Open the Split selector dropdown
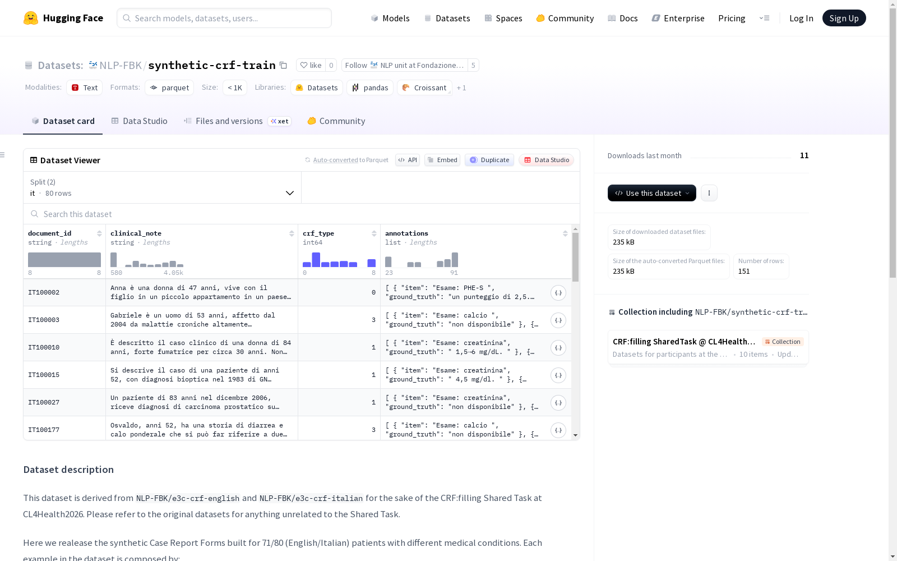This screenshot has height=561, width=897. (163, 187)
